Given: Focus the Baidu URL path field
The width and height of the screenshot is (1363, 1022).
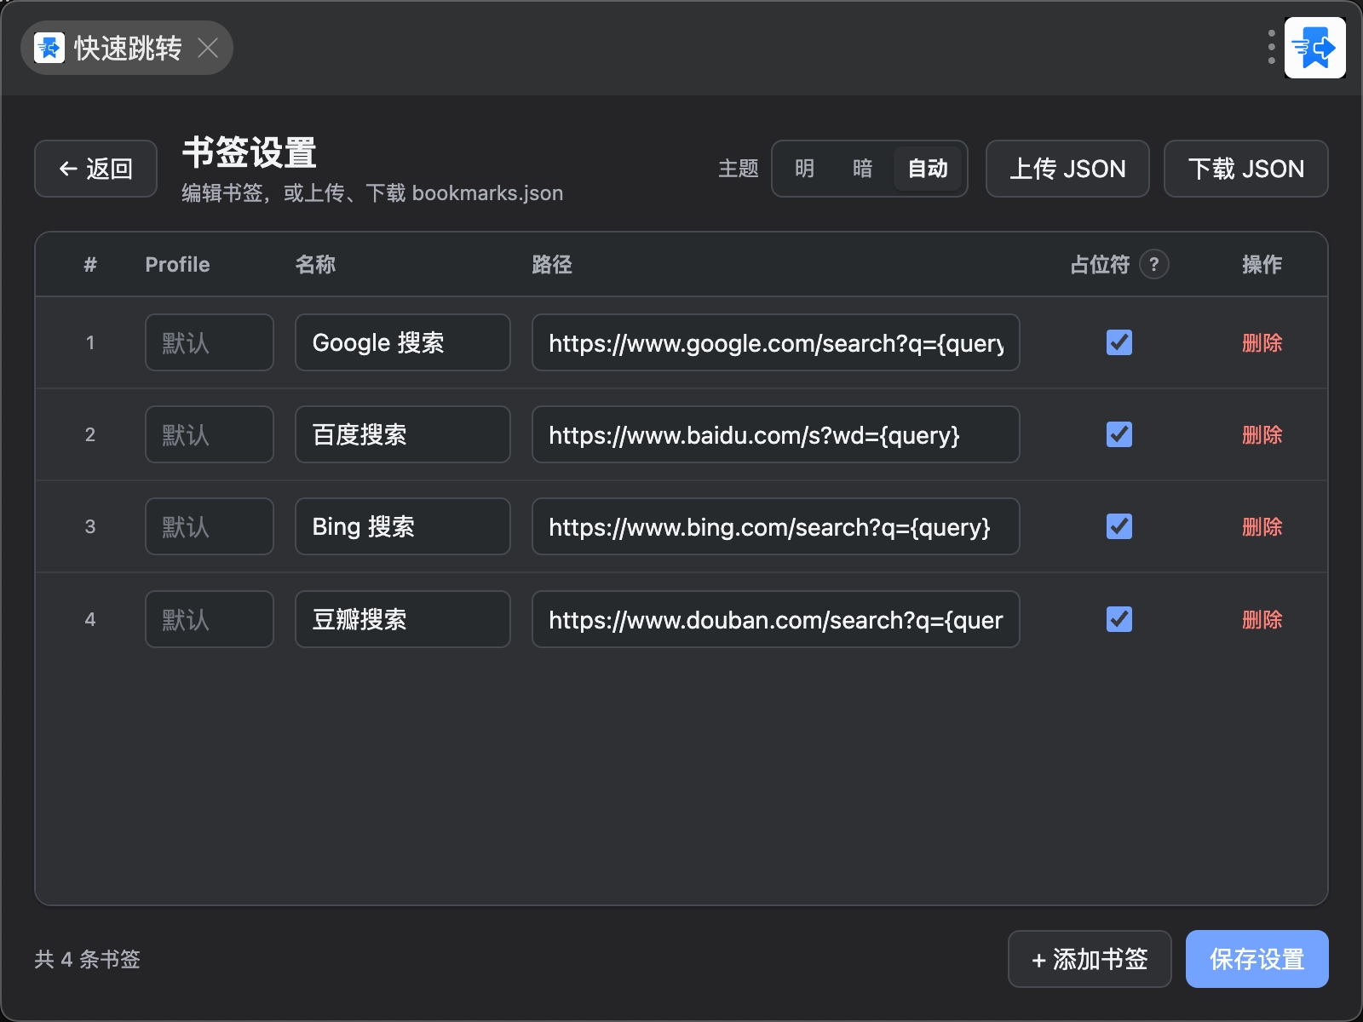Looking at the screenshot, I should click(x=776, y=434).
